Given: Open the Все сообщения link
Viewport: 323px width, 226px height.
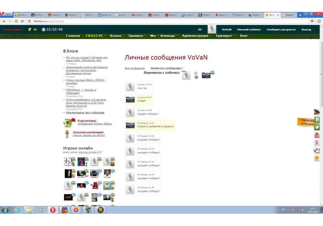Looking at the screenshot, I should [x=135, y=68].
